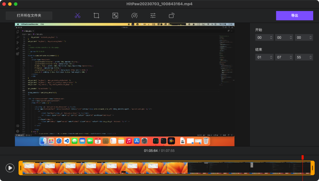Click the 结束 label
Screen dimensions: 319x181
pos(259,50)
